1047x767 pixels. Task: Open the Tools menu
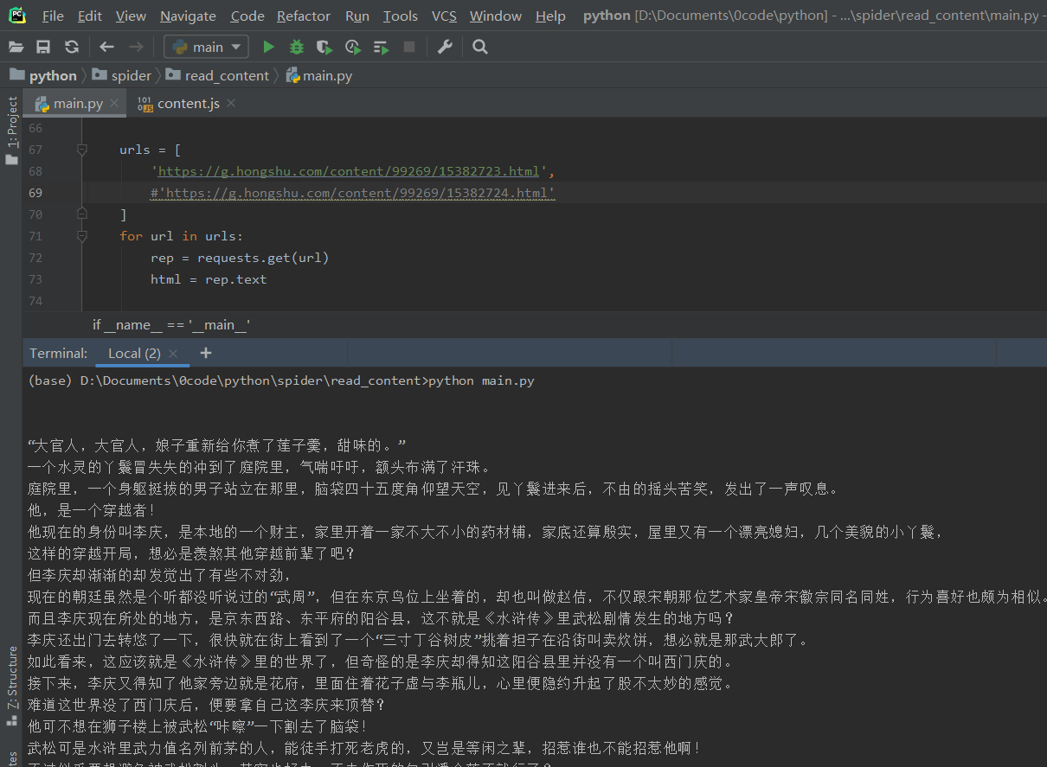[401, 16]
